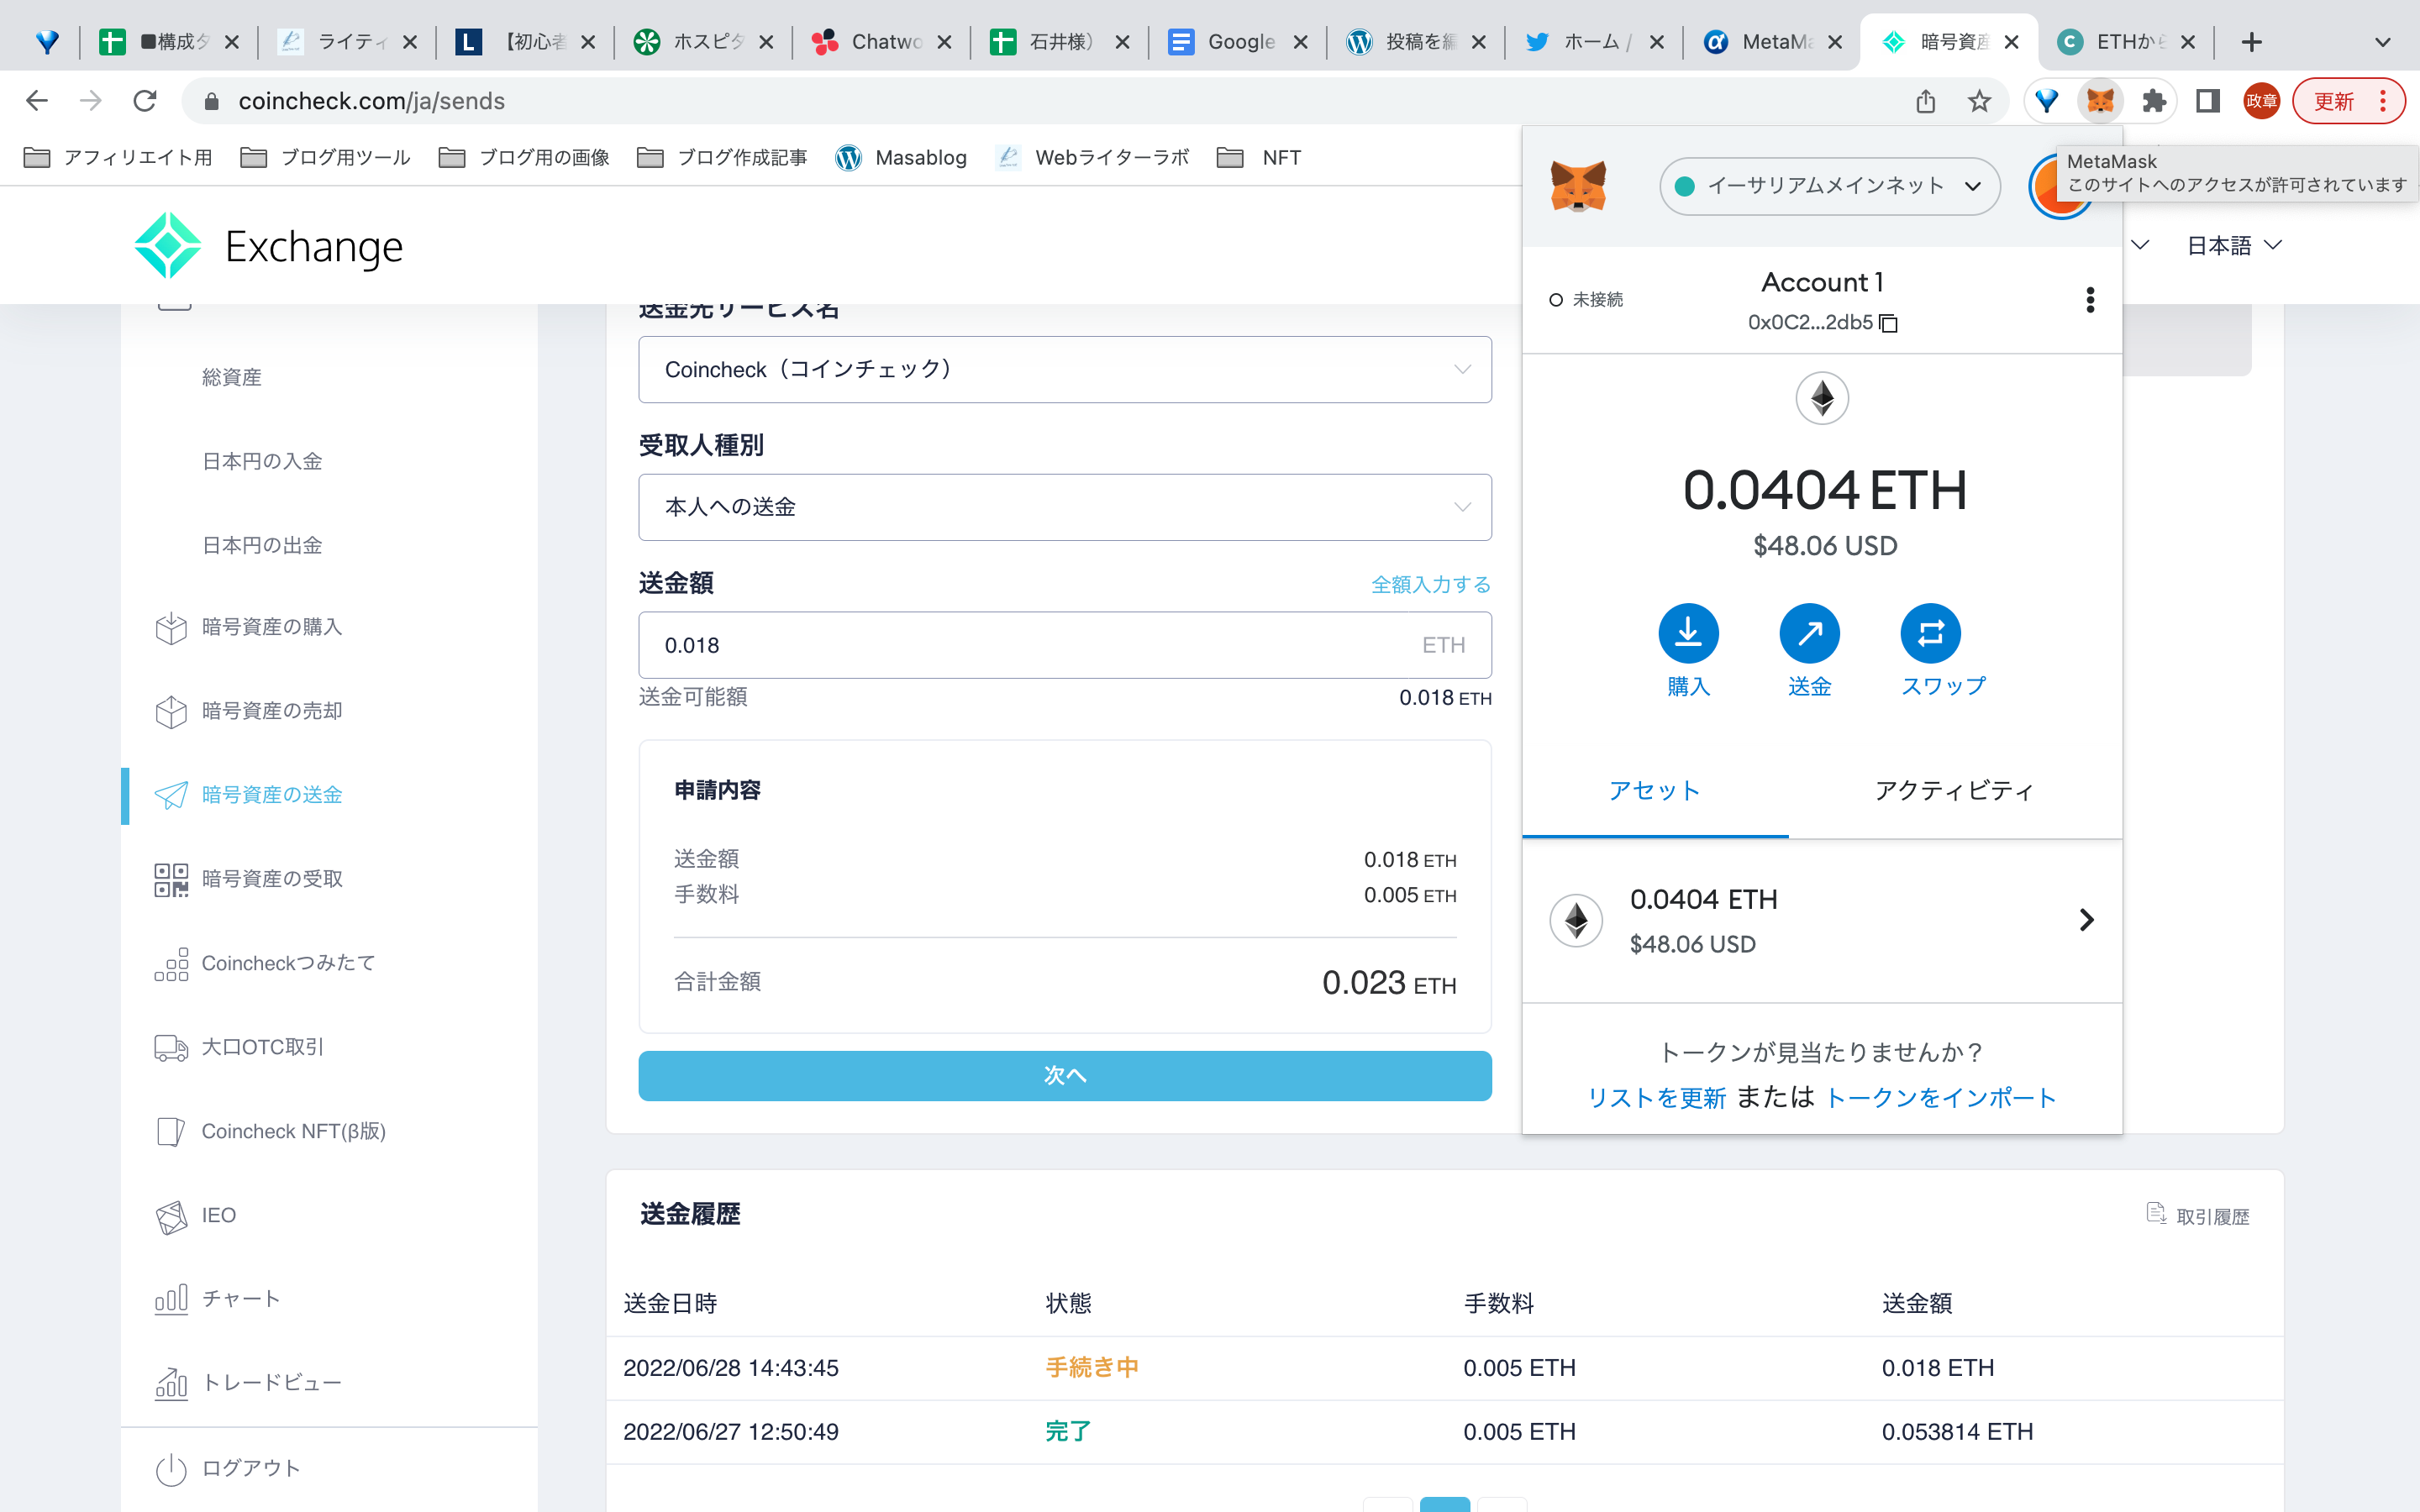Viewport: 2420px width, 1512px height.
Task: Reload the page with the refresh icon
Action: tap(145, 101)
